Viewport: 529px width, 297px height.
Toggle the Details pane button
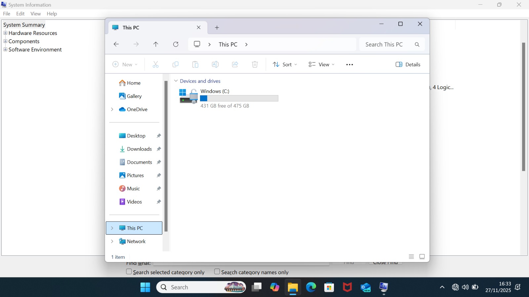point(408,65)
